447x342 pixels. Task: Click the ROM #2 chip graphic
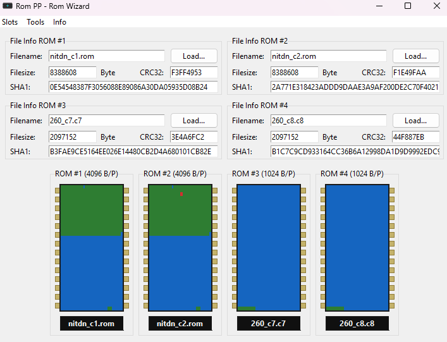pyautogui.click(x=180, y=248)
